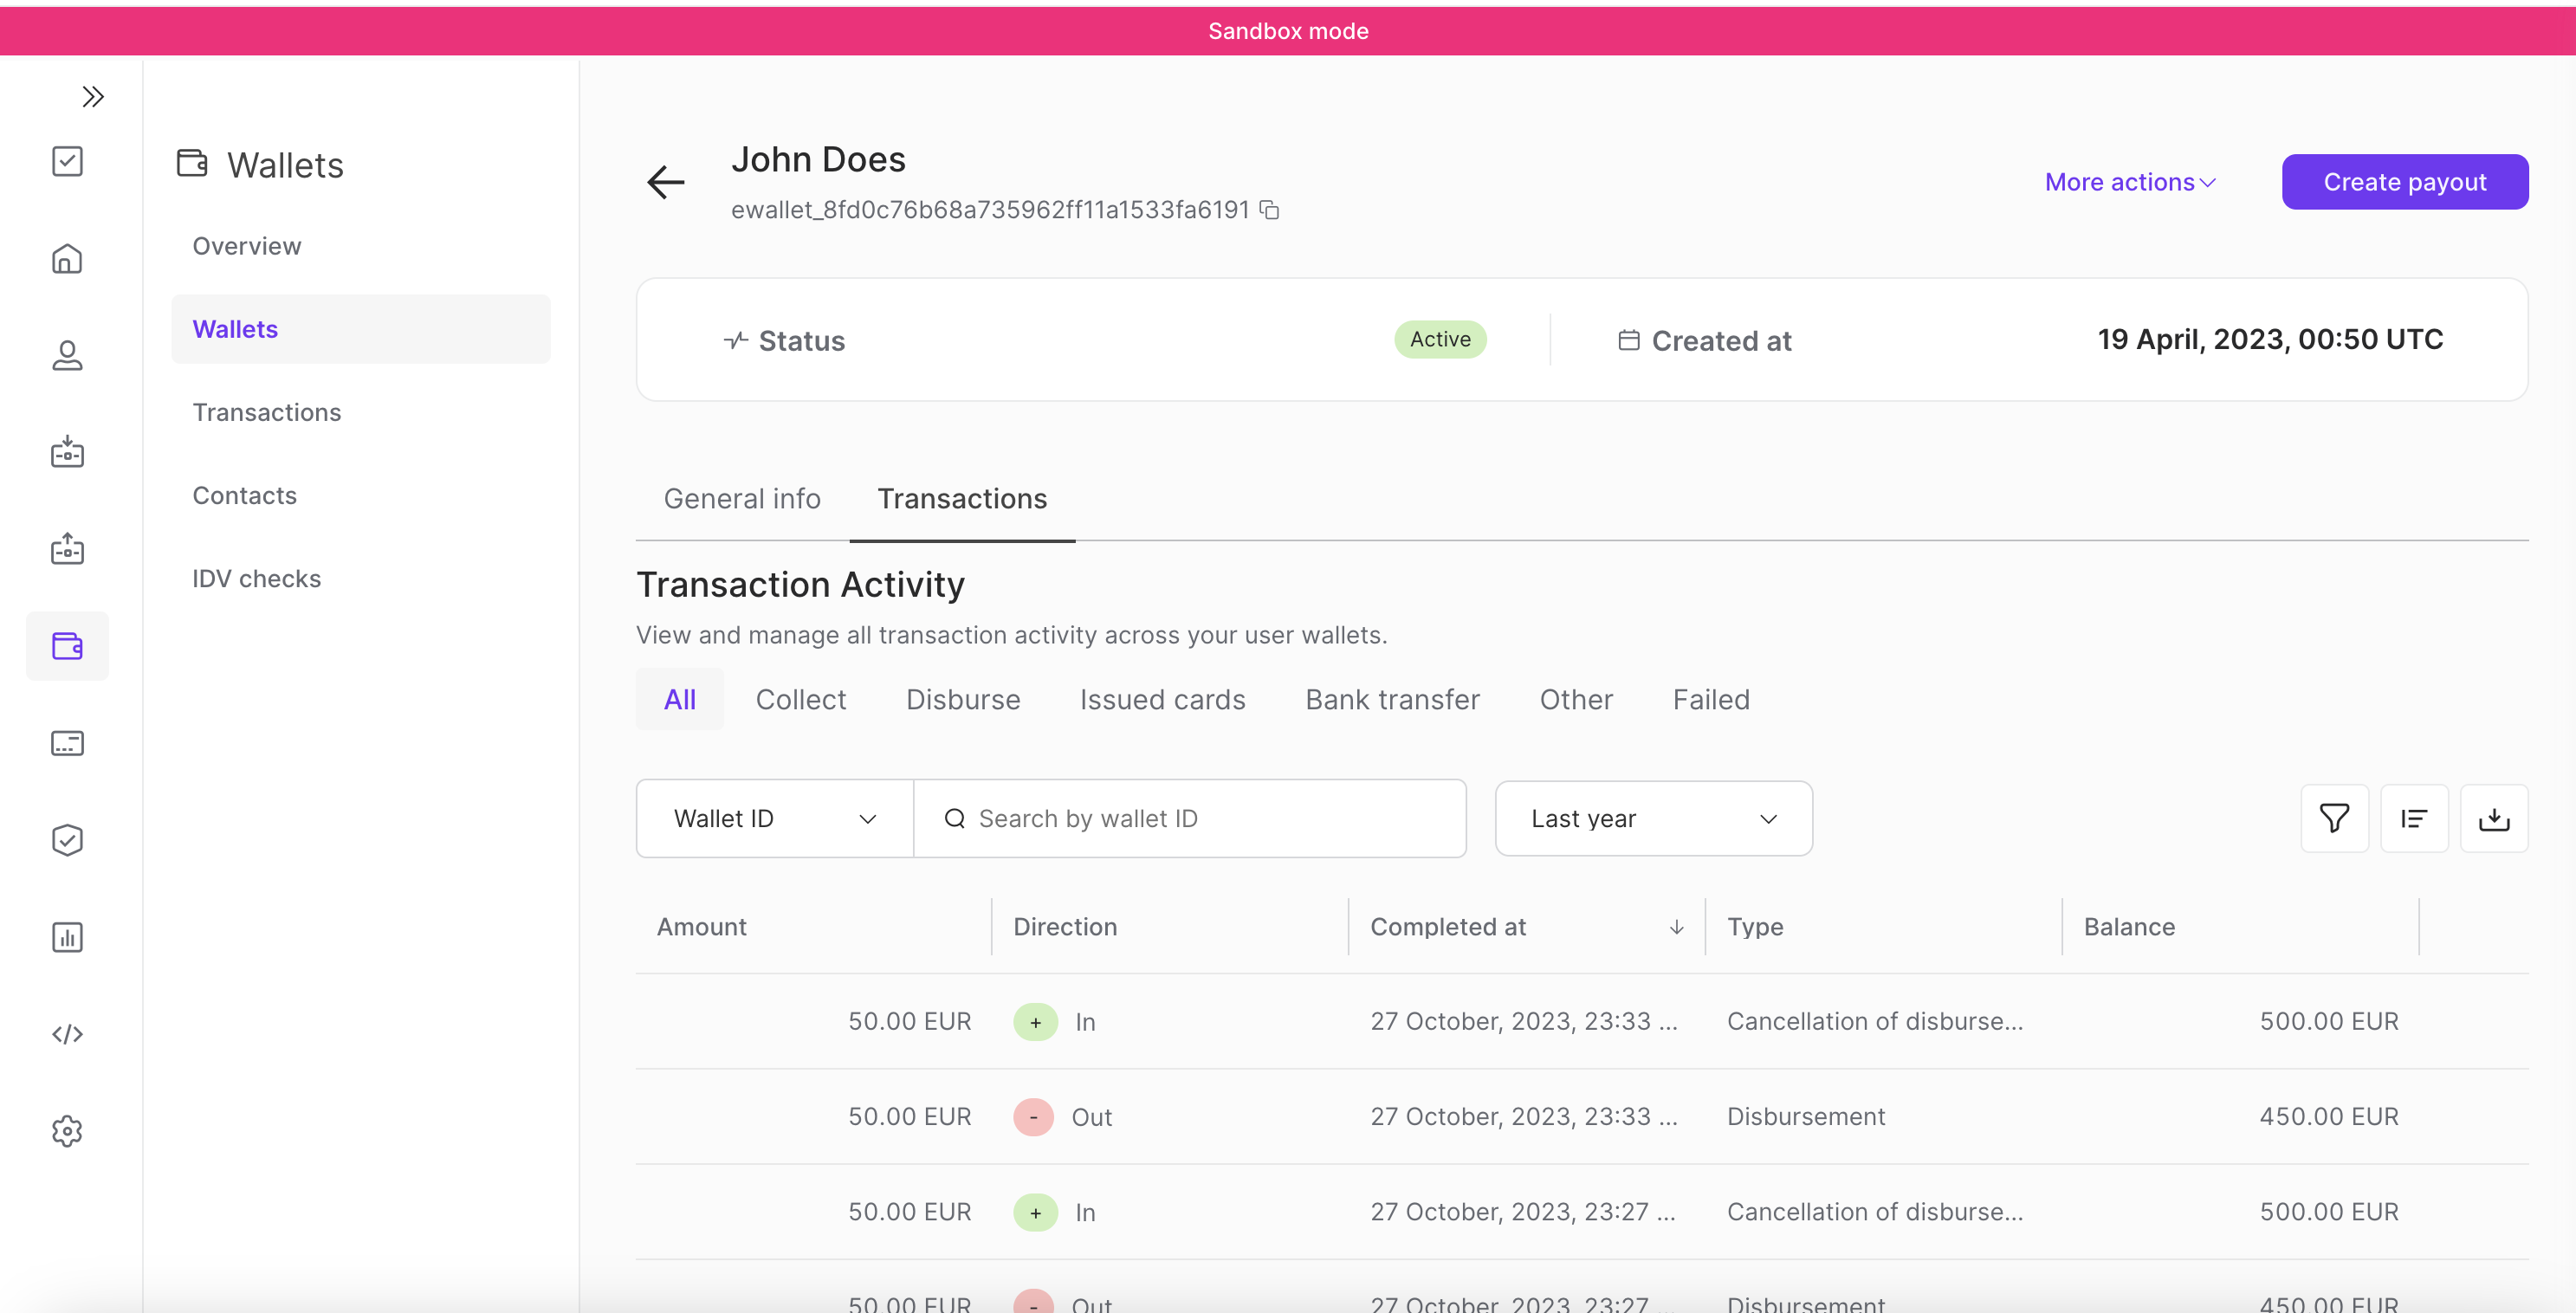This screenshot has width=2576, height=1313.
Task: Open the filter funnel icon
Action: (x=2334, y=819)
